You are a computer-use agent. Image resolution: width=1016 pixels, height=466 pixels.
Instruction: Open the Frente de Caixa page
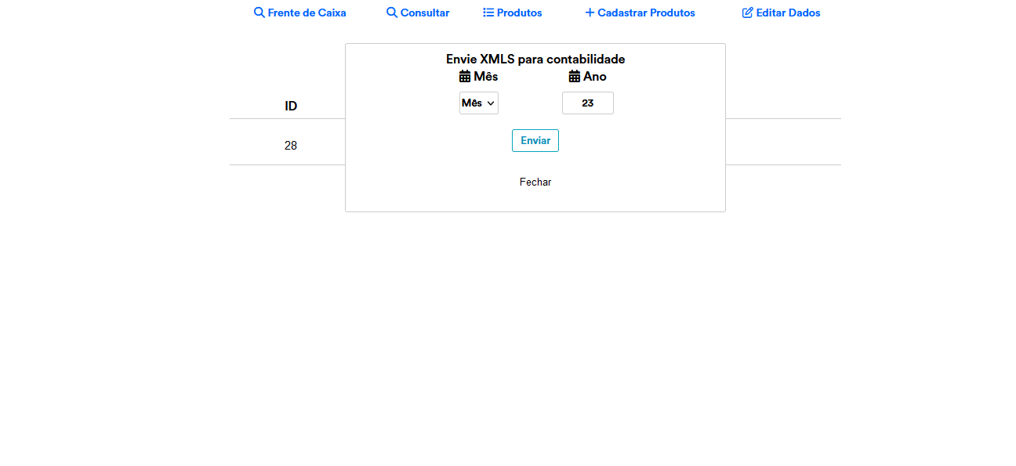click(x=307, y=13)
